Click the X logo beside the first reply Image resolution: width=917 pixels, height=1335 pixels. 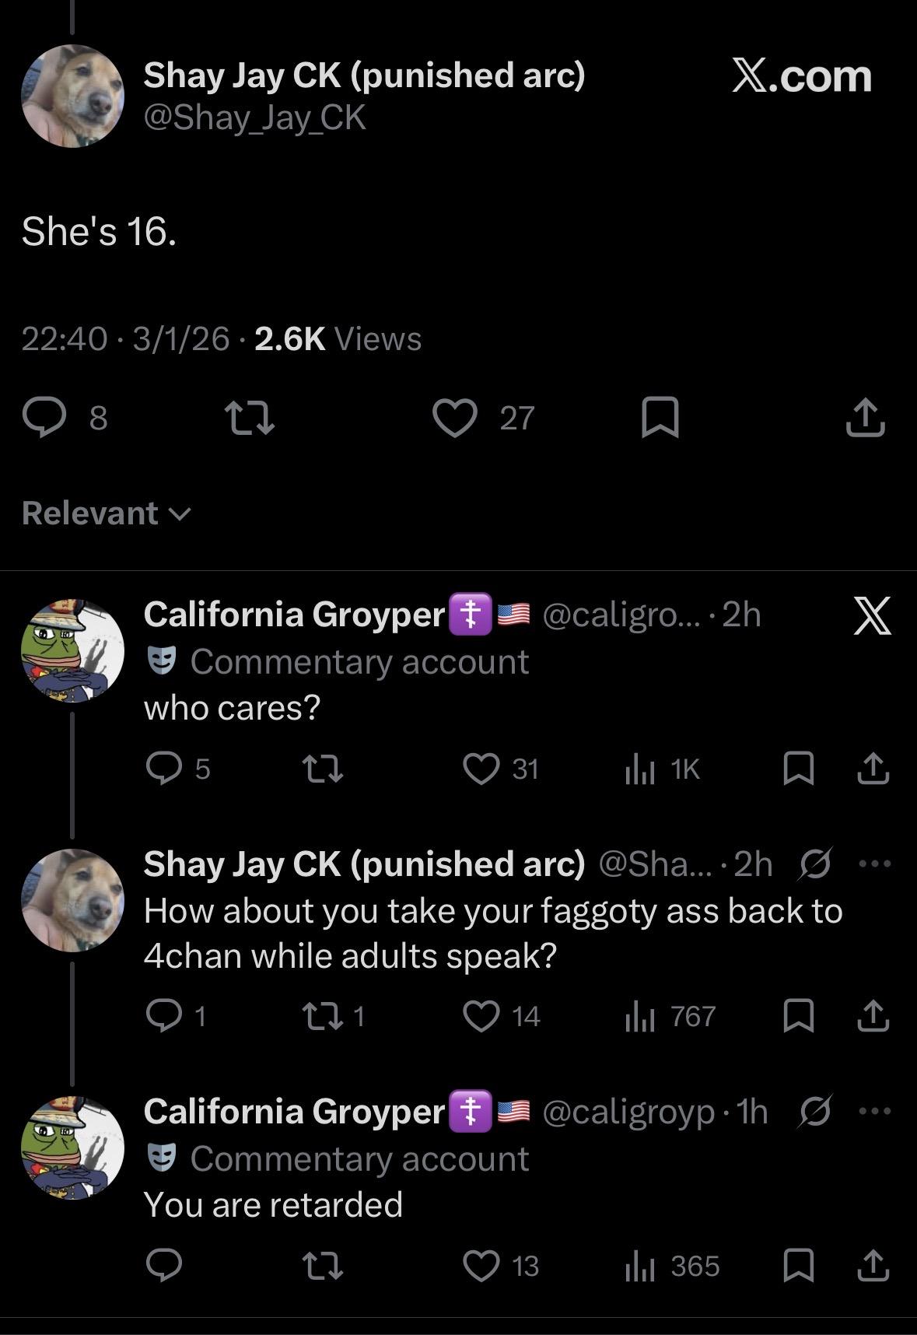click(872, 615)
